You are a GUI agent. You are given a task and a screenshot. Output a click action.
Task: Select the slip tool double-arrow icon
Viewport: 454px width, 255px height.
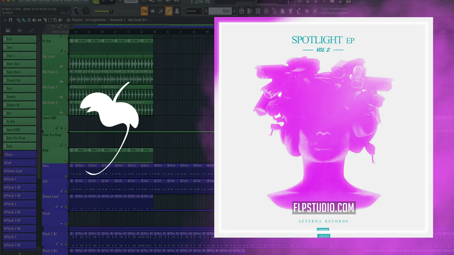[x=40, y=20]
